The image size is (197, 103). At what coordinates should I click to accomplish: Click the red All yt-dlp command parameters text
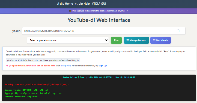pyautogui.click(x=30, y=66)
